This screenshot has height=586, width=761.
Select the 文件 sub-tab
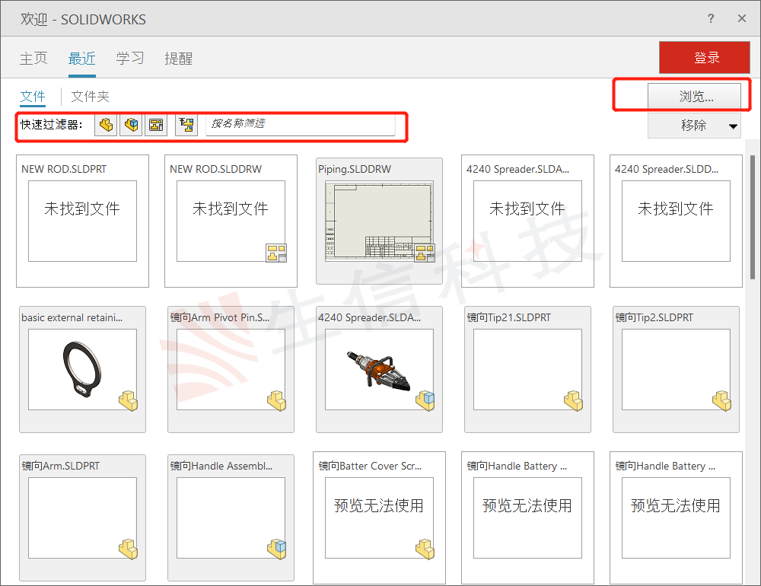tap(33, 96)
